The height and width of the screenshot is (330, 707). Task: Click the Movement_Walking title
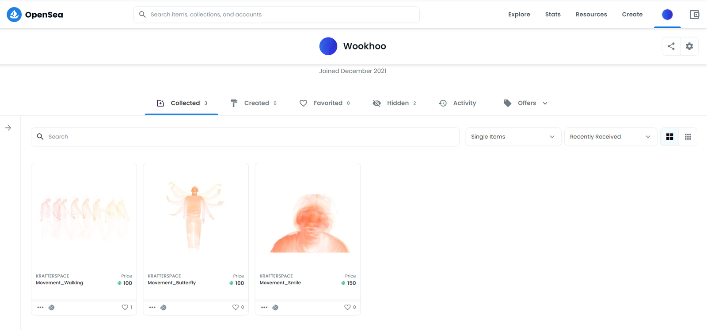point(59,283)
